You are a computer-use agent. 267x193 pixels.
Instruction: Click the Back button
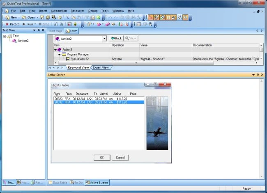[116, 38]
